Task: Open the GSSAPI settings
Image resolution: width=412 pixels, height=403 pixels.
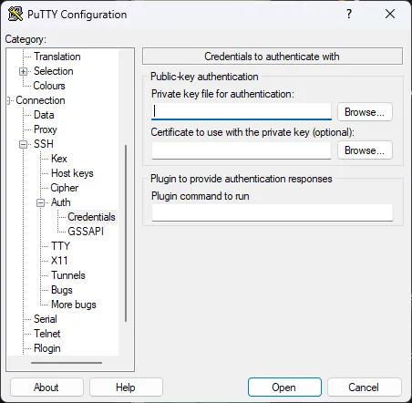Action: click(x=86, y=232)
